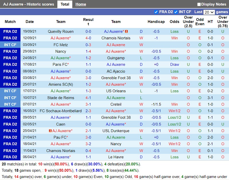Open the USL Dunkerque team link
This screenshot has width=229, height=180.
pos(116,131)
